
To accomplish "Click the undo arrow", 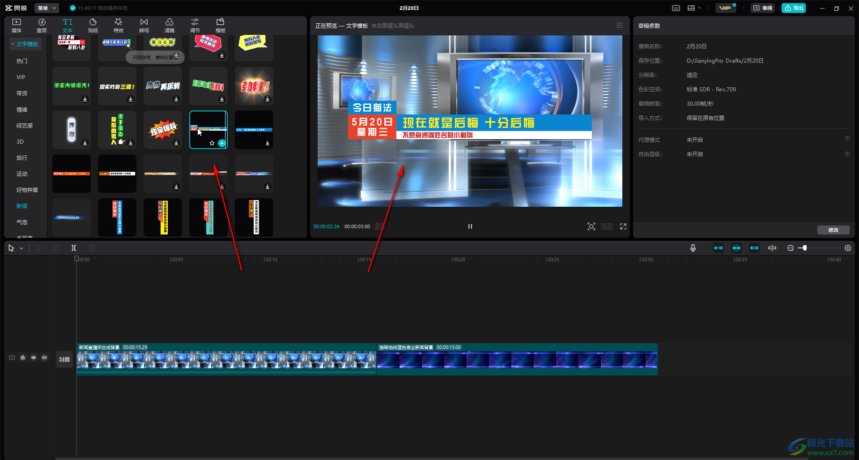I will point(38,248).
